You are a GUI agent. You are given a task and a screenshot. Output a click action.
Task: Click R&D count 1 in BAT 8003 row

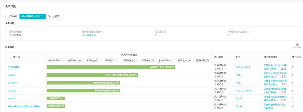pyautogui.click(x=293, y=83)
